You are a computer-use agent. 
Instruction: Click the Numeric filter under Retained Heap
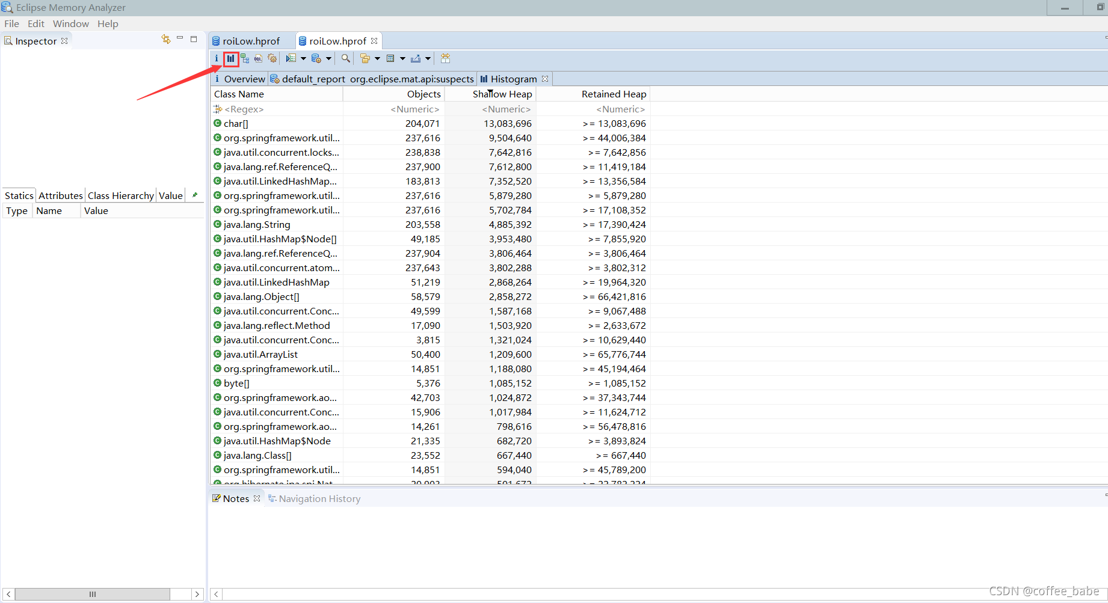point(593,109)
